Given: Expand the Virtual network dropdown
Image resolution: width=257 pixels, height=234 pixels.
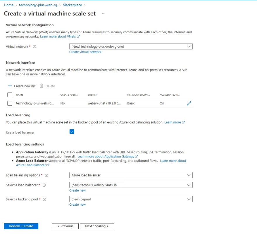Looking at the screenshot, I should (x=131, y=46).
